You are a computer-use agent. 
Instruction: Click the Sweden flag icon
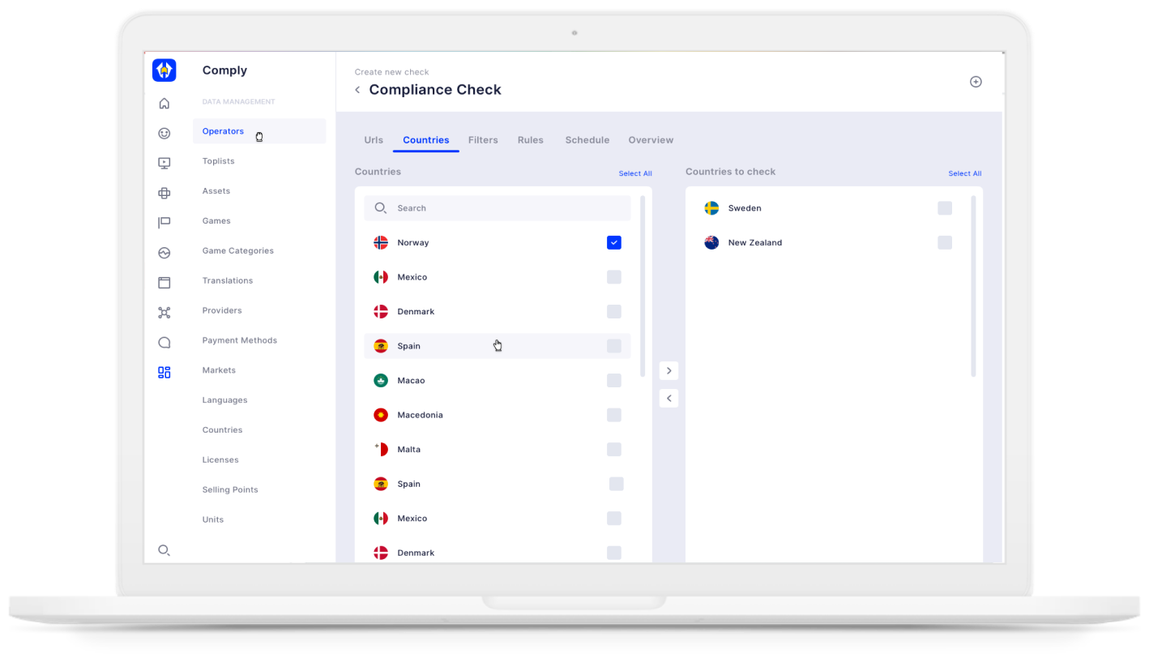pos(711,208)
